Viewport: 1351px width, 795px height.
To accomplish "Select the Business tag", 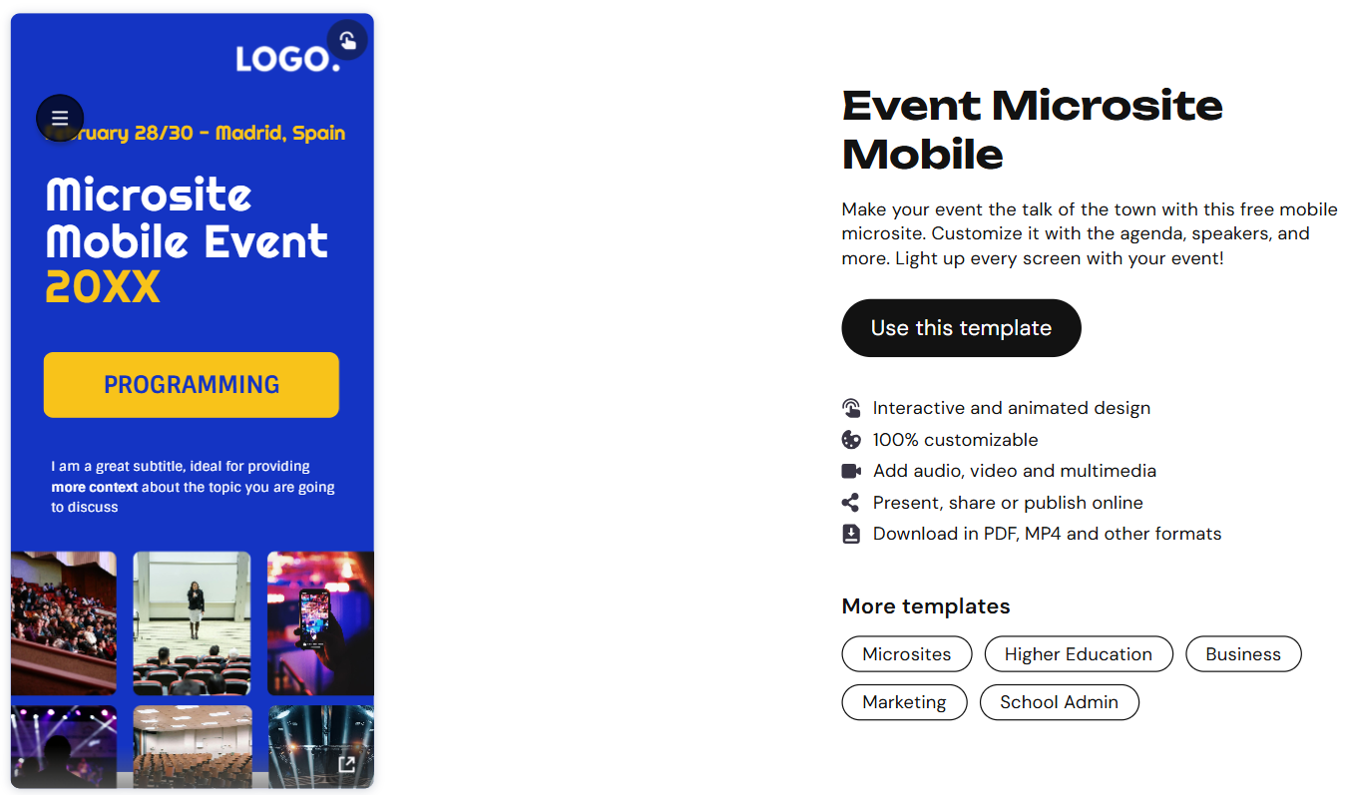I will click(1243, 653).
